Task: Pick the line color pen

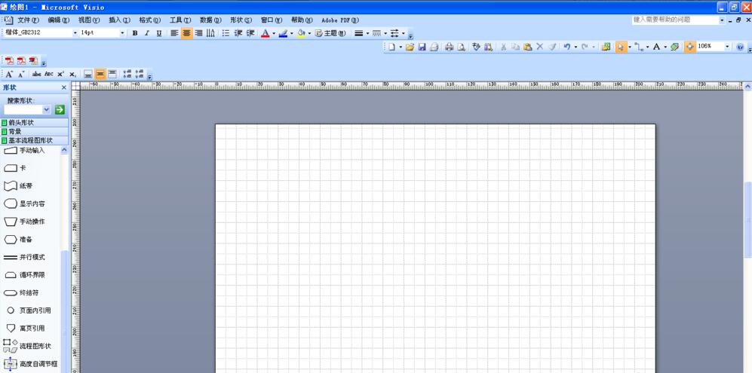Action: [x=283, y=34]
